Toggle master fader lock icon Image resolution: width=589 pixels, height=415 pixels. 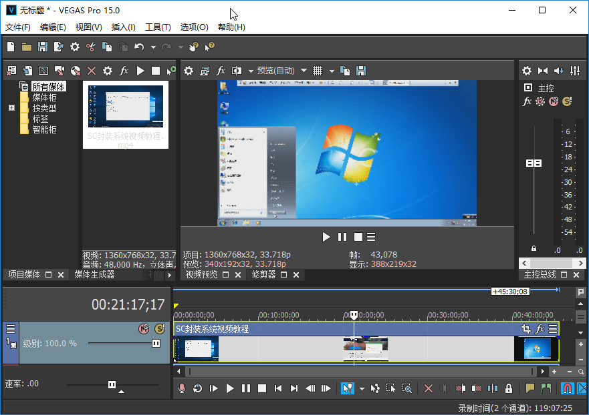pyautogui.click(x=534, y=248)
